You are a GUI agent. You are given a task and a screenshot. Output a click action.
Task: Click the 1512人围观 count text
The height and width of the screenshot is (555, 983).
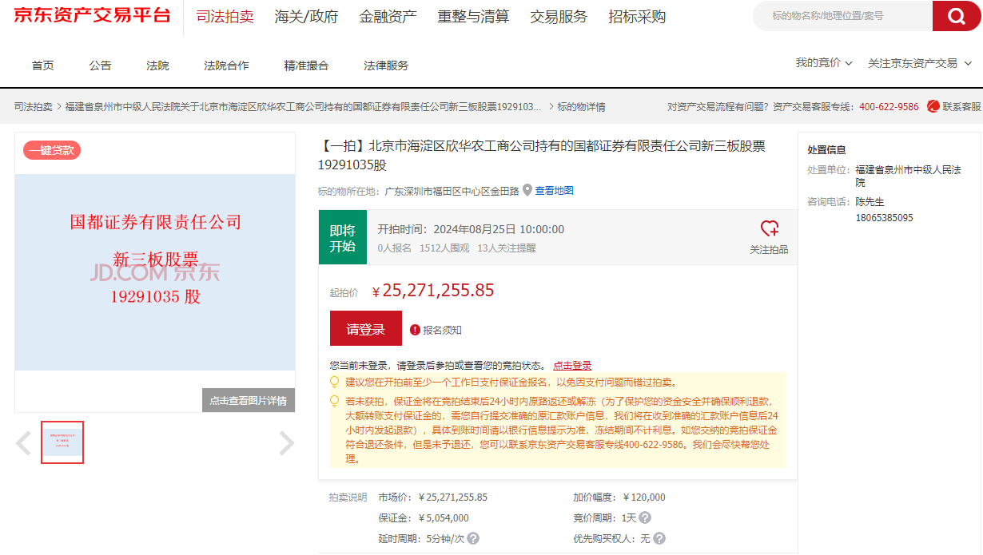coord(444,248)
